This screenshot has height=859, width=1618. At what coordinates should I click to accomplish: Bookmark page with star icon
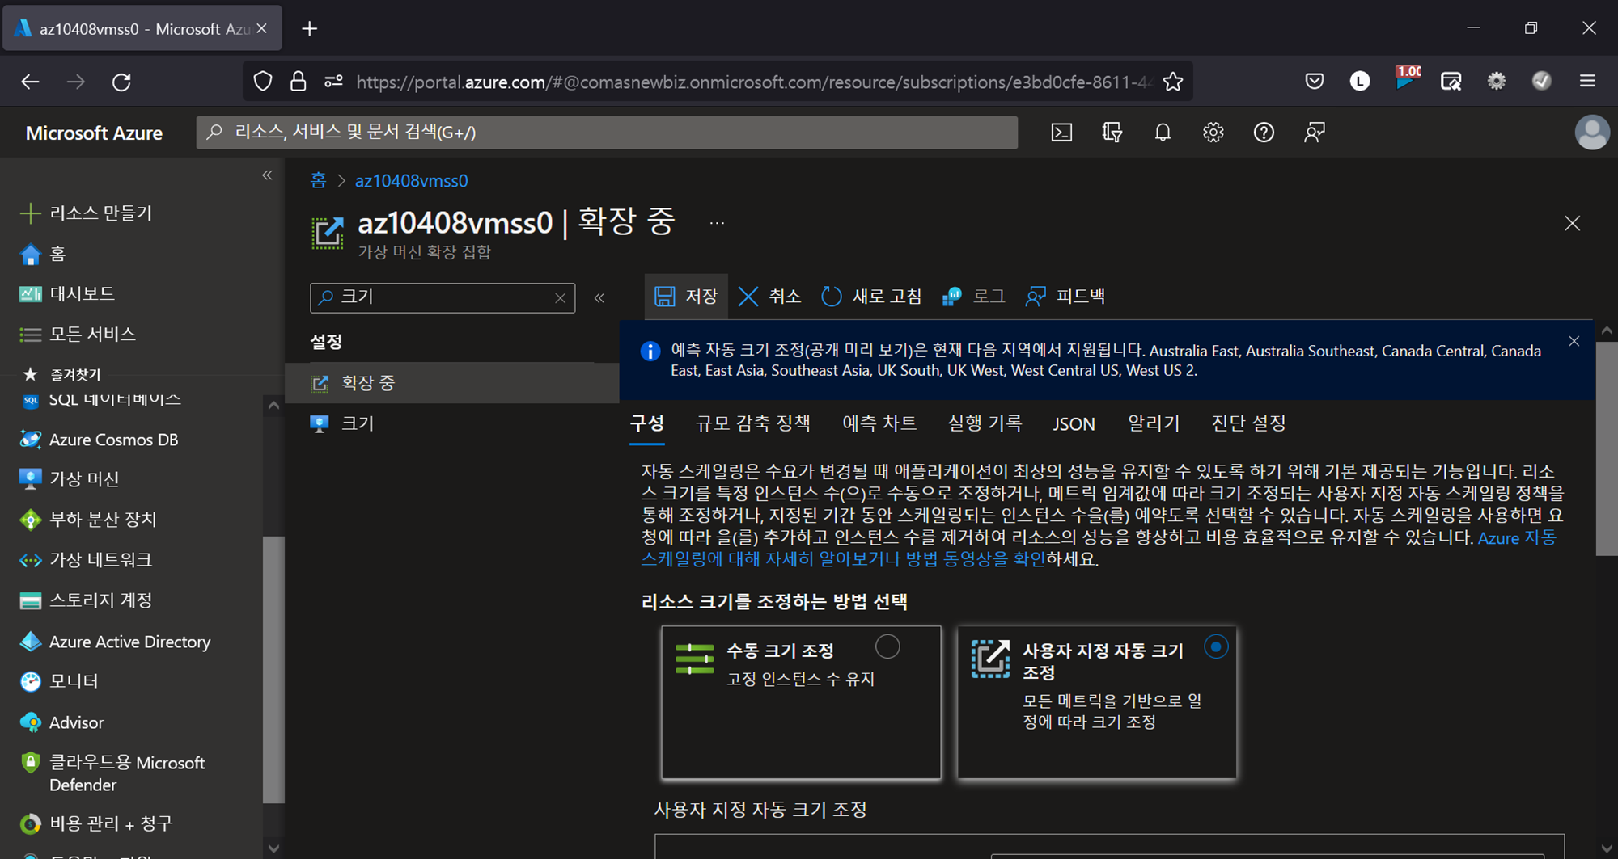pos(1173,82)
